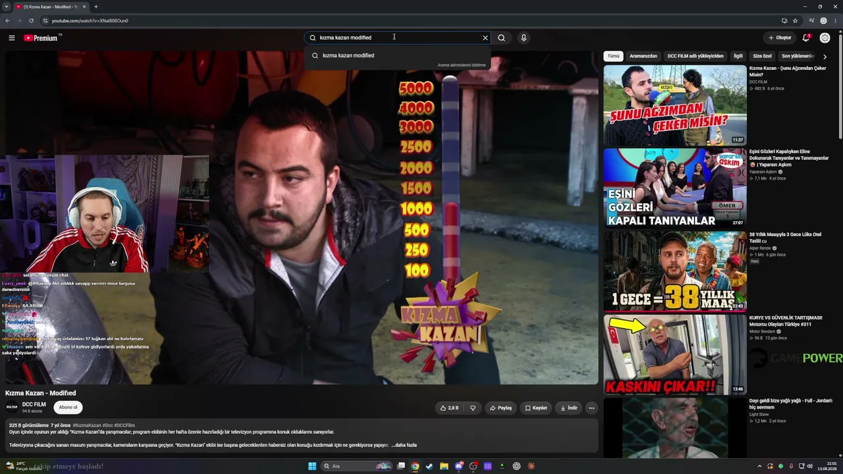
Task: Select the İlgili filter chip
Action: (738, 56)
